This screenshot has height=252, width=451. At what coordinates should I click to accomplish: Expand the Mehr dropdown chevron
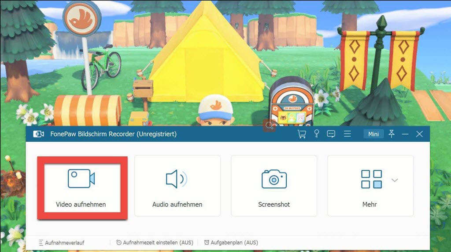tap(395, 180)
